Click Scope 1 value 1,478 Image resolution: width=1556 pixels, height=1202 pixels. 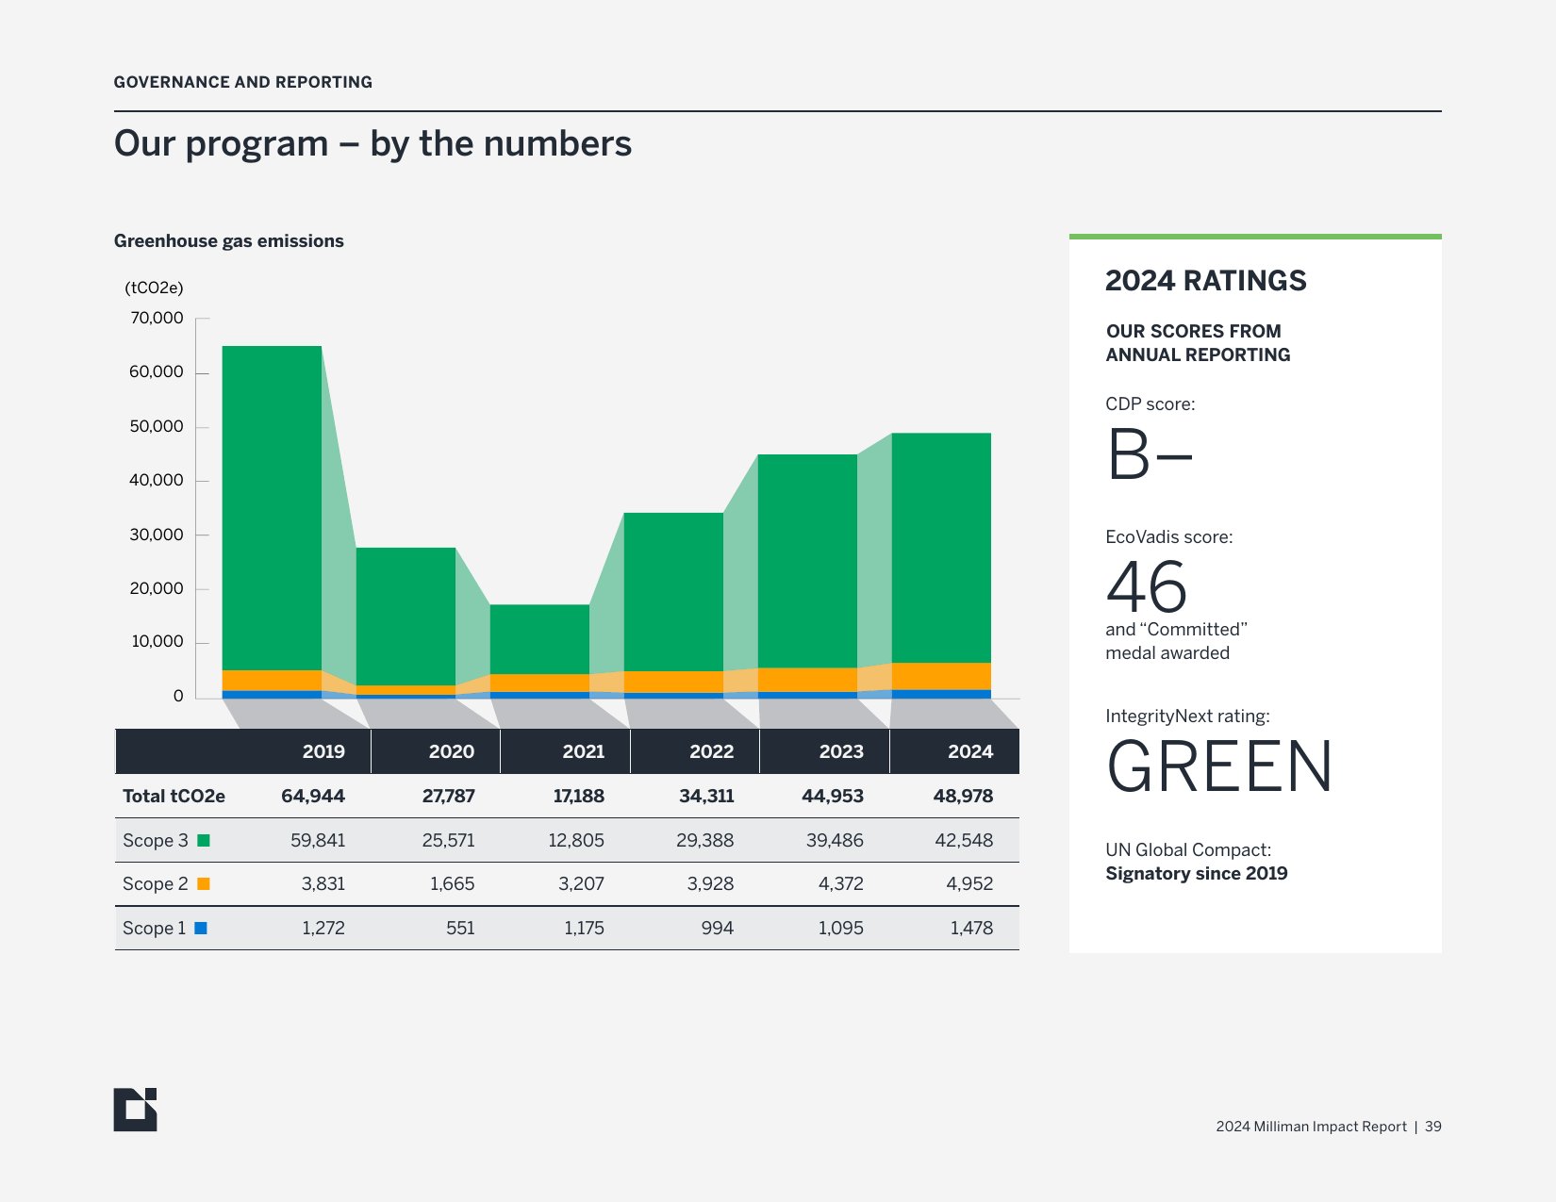(x=971, y=928)
